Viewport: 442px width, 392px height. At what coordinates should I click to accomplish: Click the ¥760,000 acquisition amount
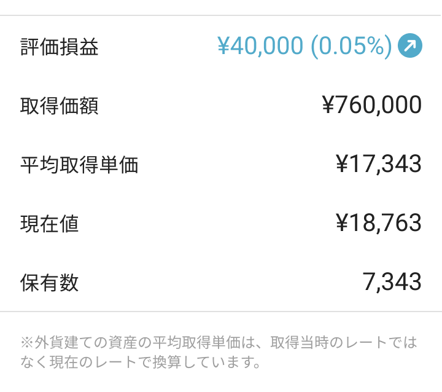(371, 106)
